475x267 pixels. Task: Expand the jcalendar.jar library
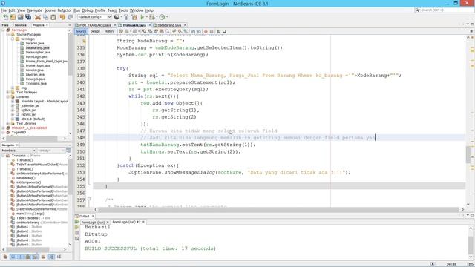pyautogui.click(x=13, y=105)
